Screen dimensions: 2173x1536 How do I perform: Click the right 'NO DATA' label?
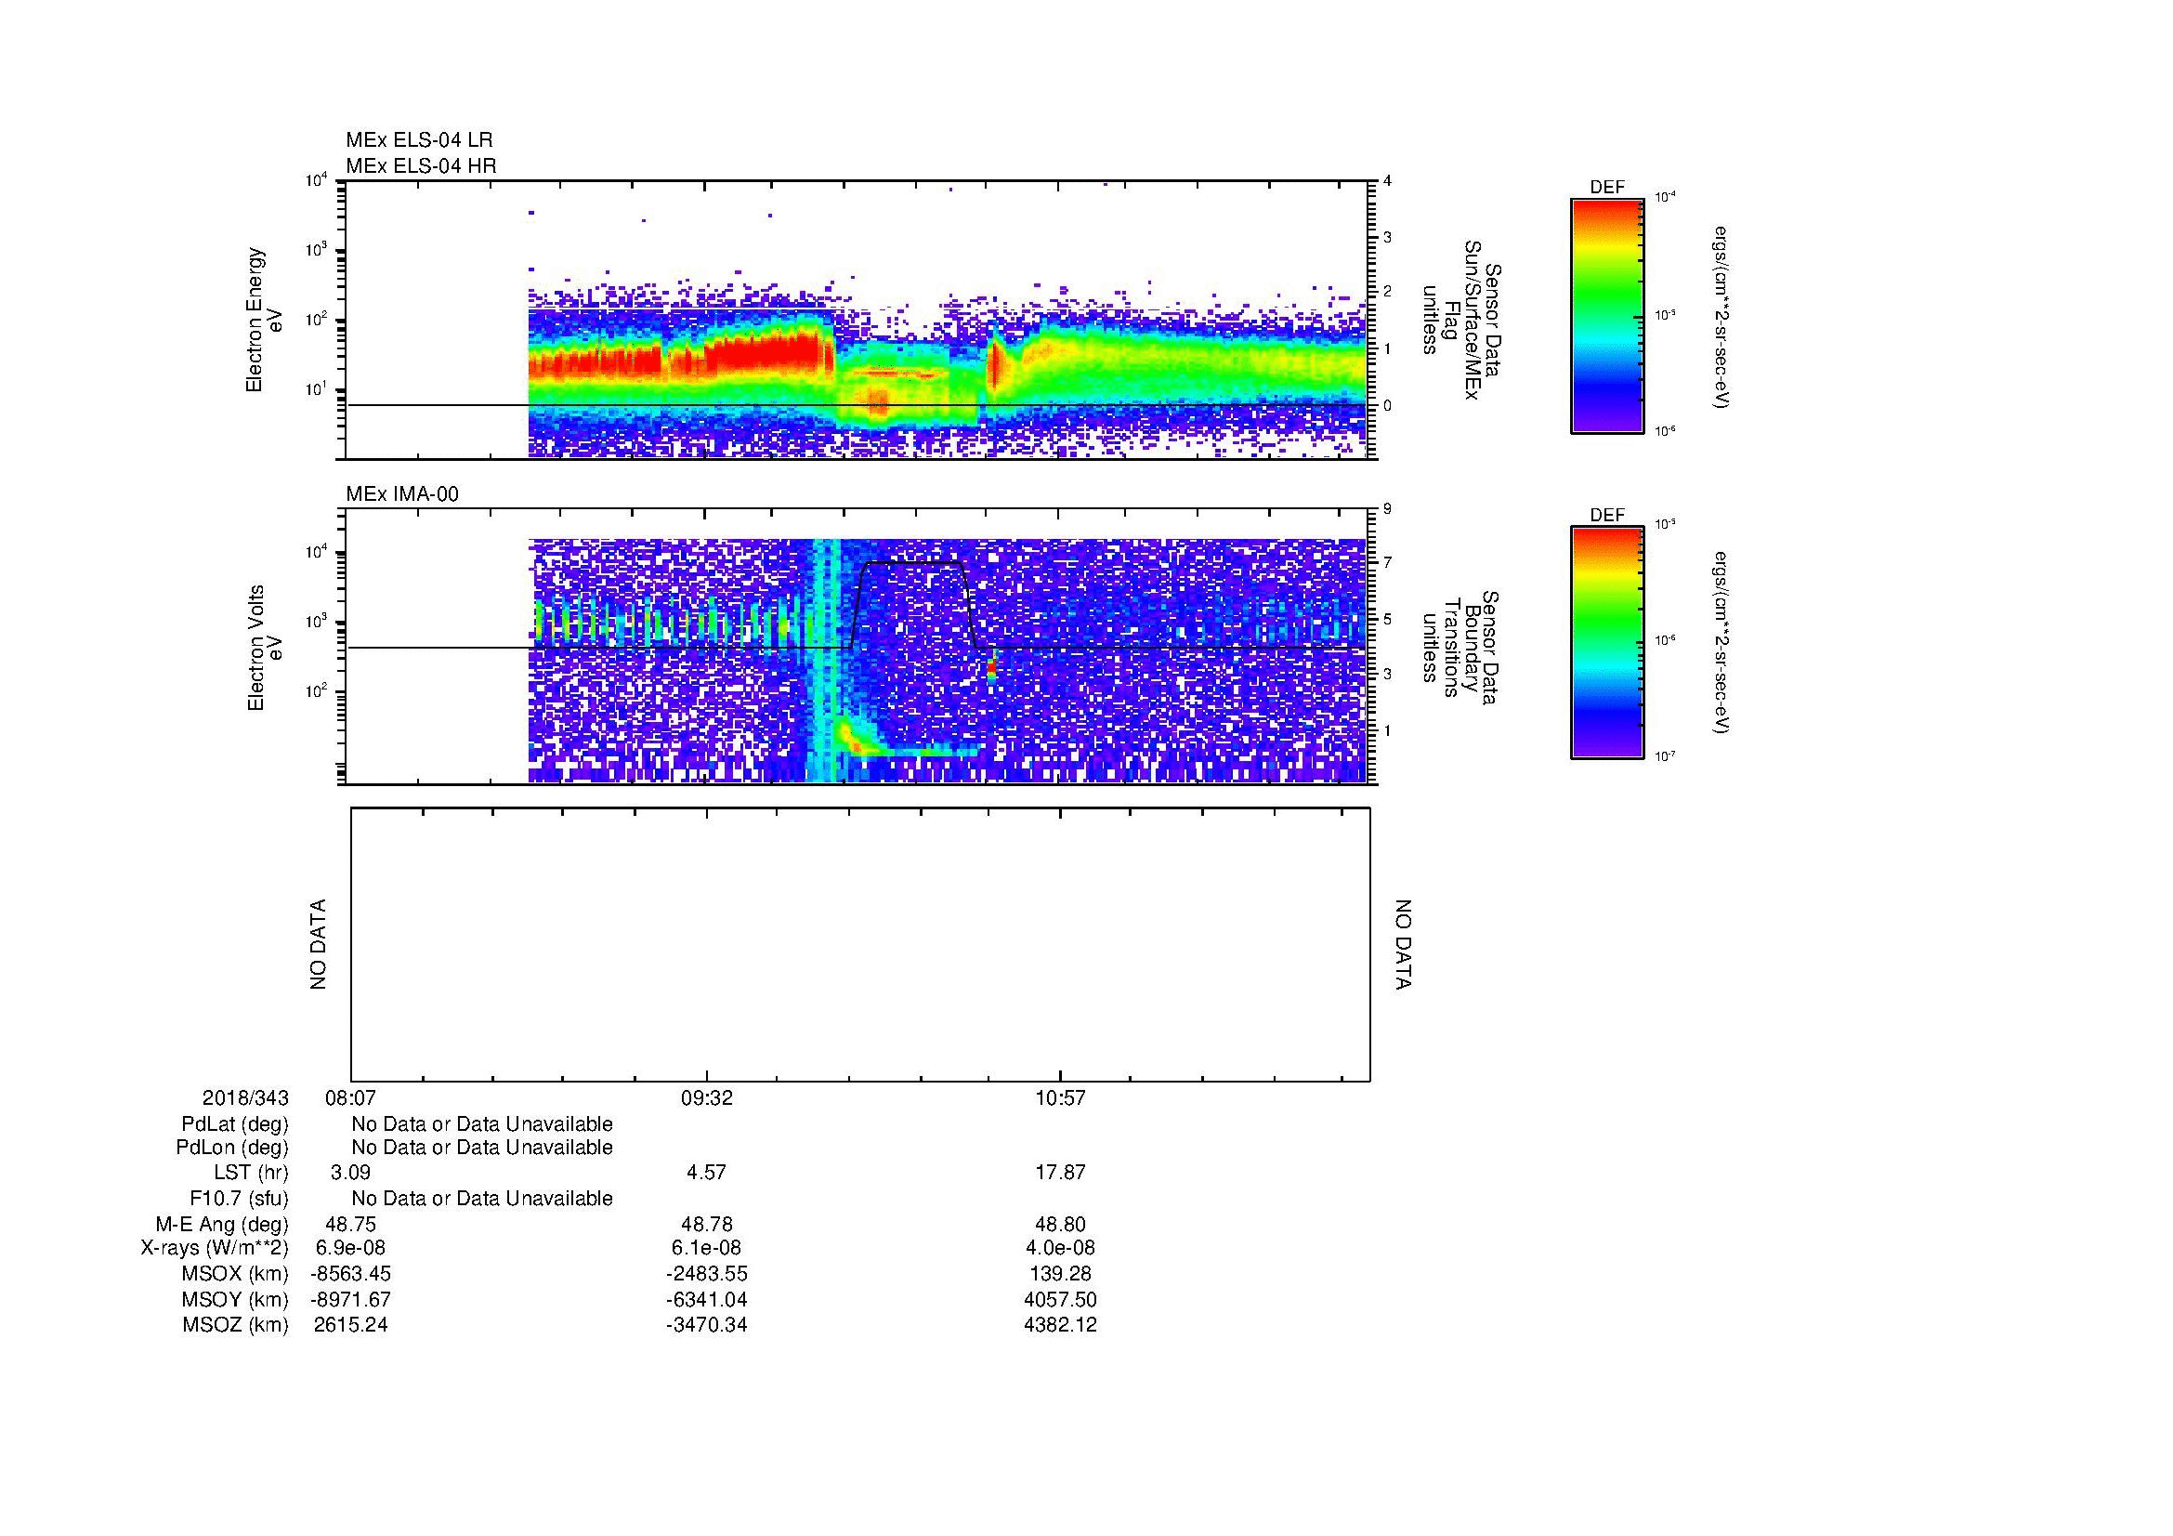1403,944
